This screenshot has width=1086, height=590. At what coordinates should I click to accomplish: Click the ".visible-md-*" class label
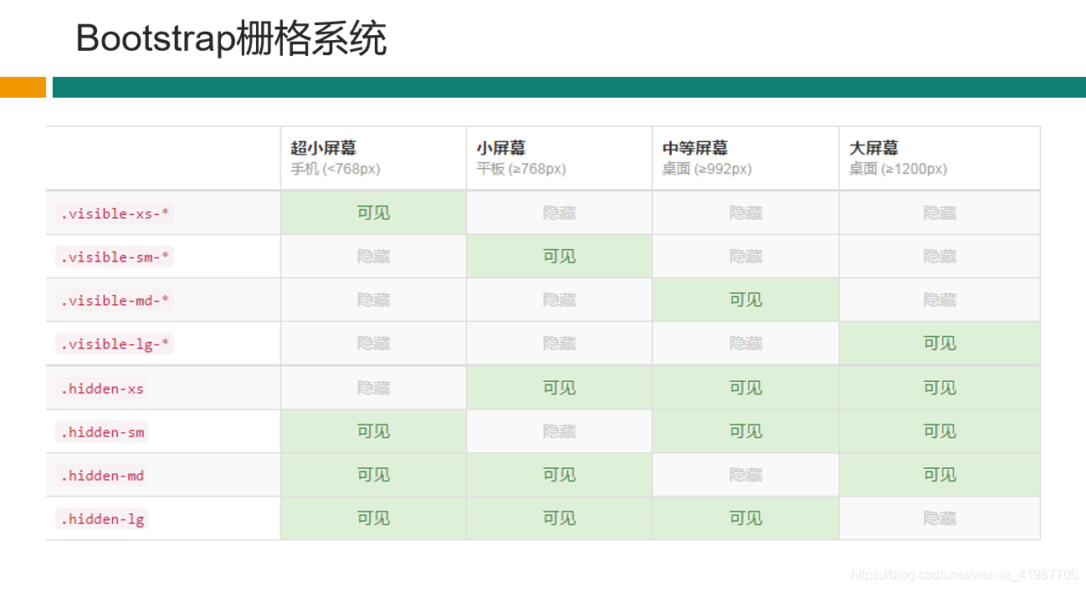(x=115, y=300)
